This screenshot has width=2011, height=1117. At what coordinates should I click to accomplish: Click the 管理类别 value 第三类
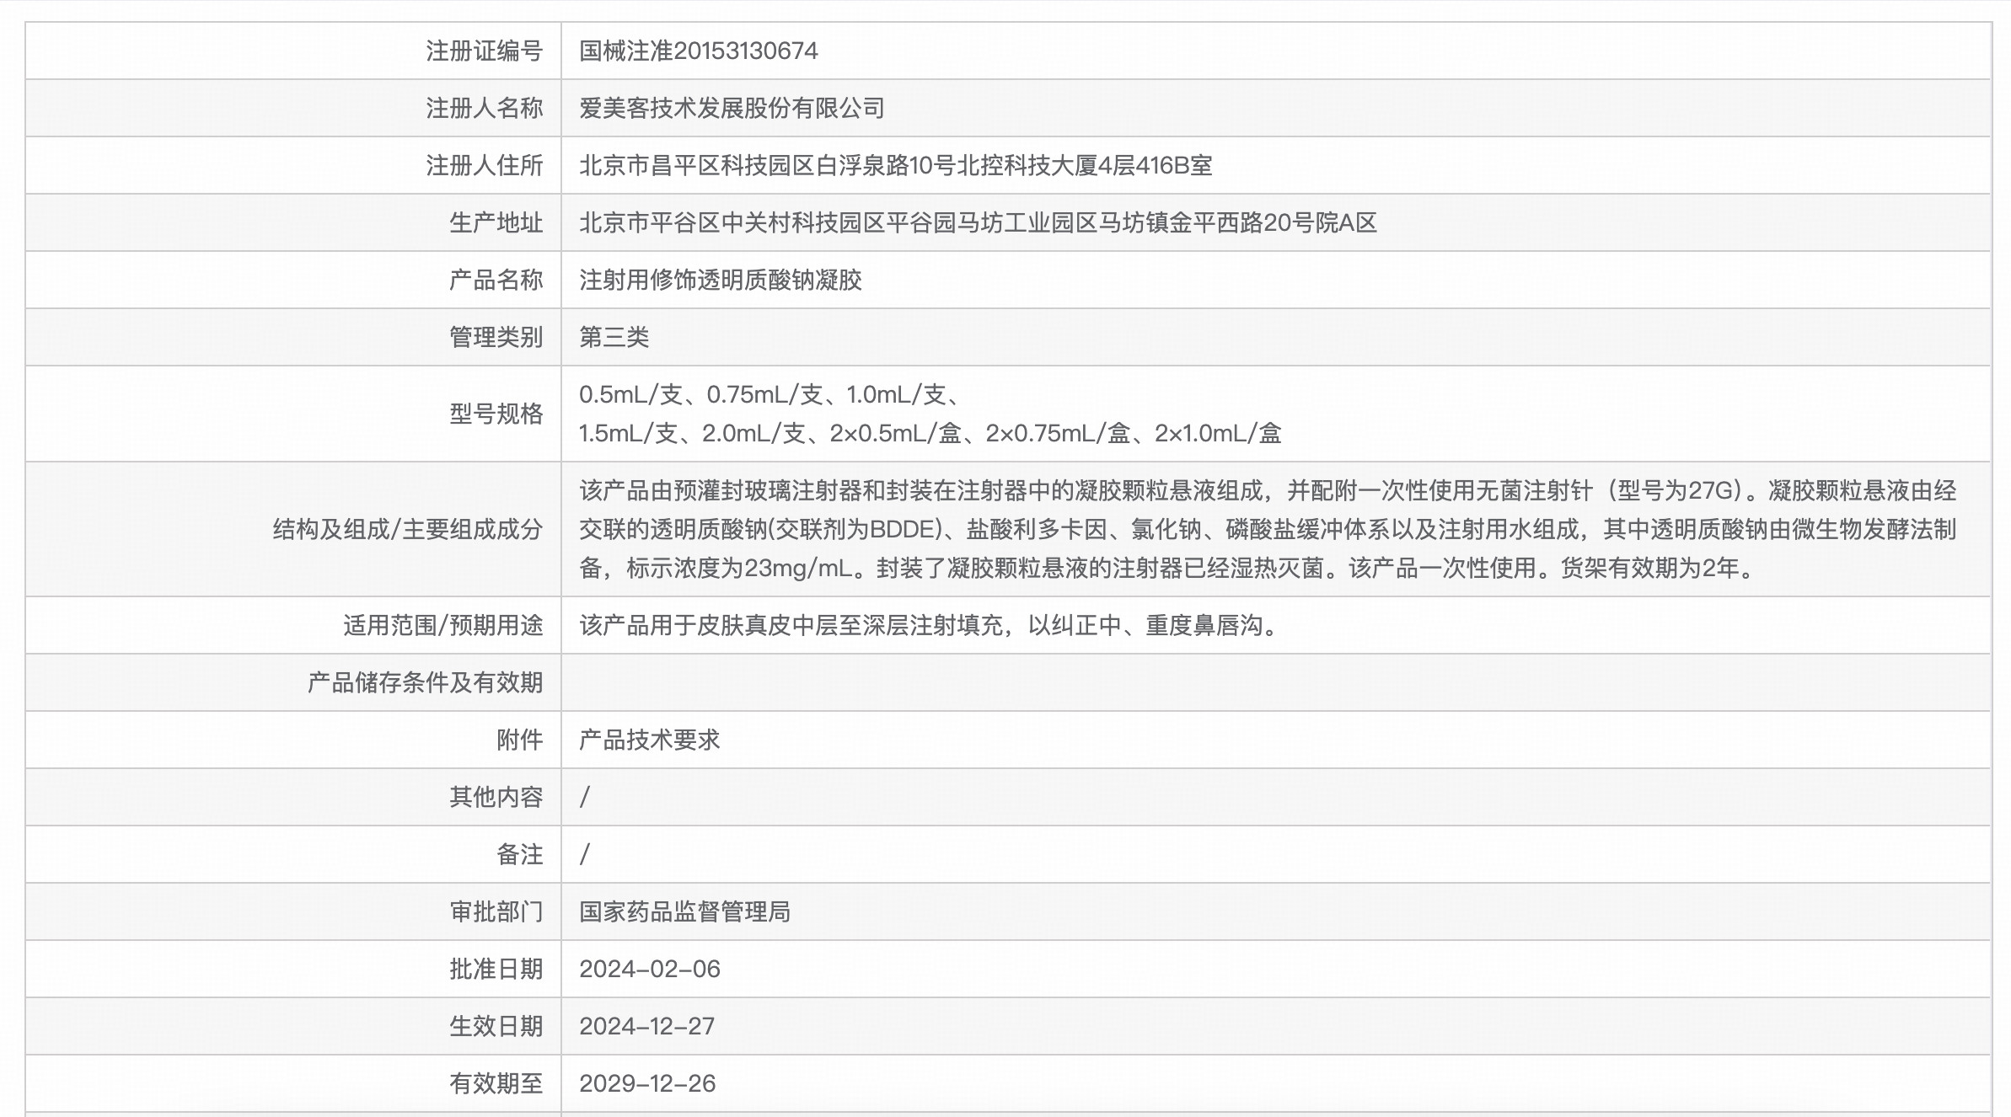point(609,337)
